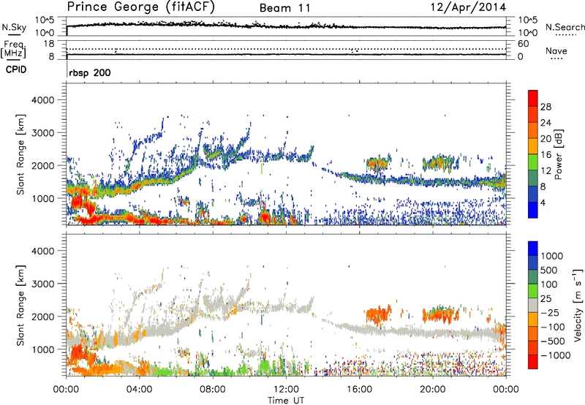Viewport: 585px width, 405px height.
Task: Click the '12:00' time axis label
Action: coord(286,390)
